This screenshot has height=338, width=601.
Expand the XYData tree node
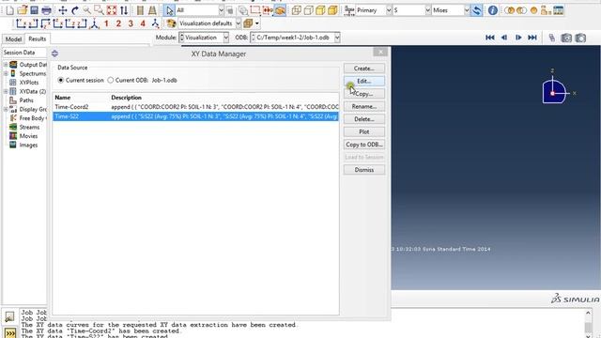6,91
